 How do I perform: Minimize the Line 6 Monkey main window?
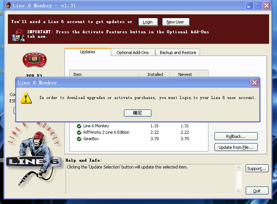[249, 6]
